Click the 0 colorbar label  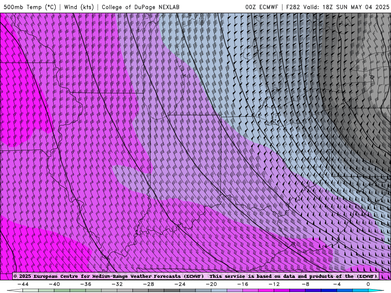point(369,284)
